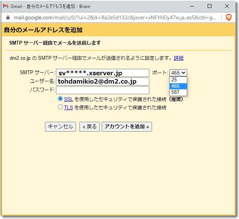Click the アカウントを追加 » button
The width and height of the screenshot is (239, 219).
[127, 127]
